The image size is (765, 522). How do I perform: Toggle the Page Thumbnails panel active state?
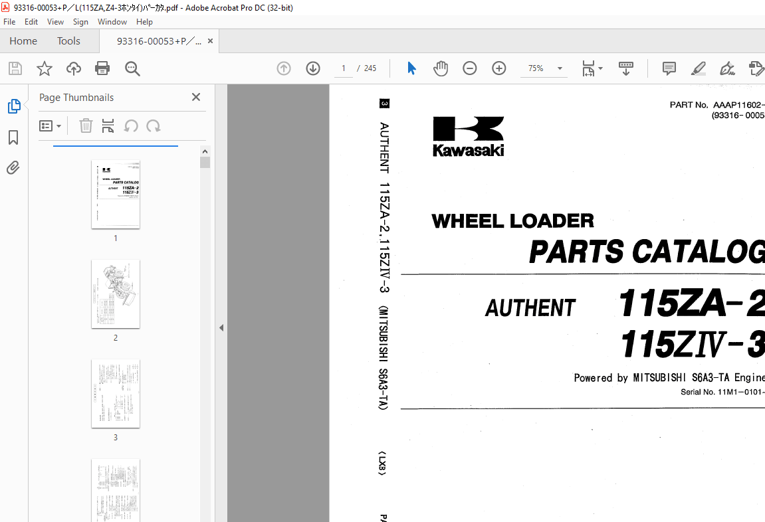tap(13, 106)
